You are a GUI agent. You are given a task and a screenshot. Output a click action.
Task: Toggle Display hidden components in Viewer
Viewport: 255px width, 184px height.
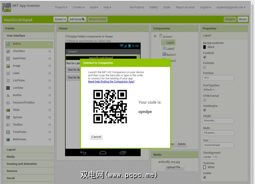coord(66,36)
